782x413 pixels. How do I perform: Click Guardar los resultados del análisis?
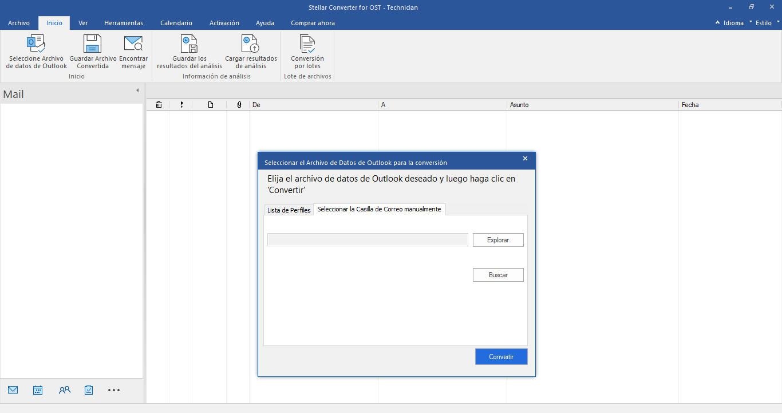(x=189, y=52)
